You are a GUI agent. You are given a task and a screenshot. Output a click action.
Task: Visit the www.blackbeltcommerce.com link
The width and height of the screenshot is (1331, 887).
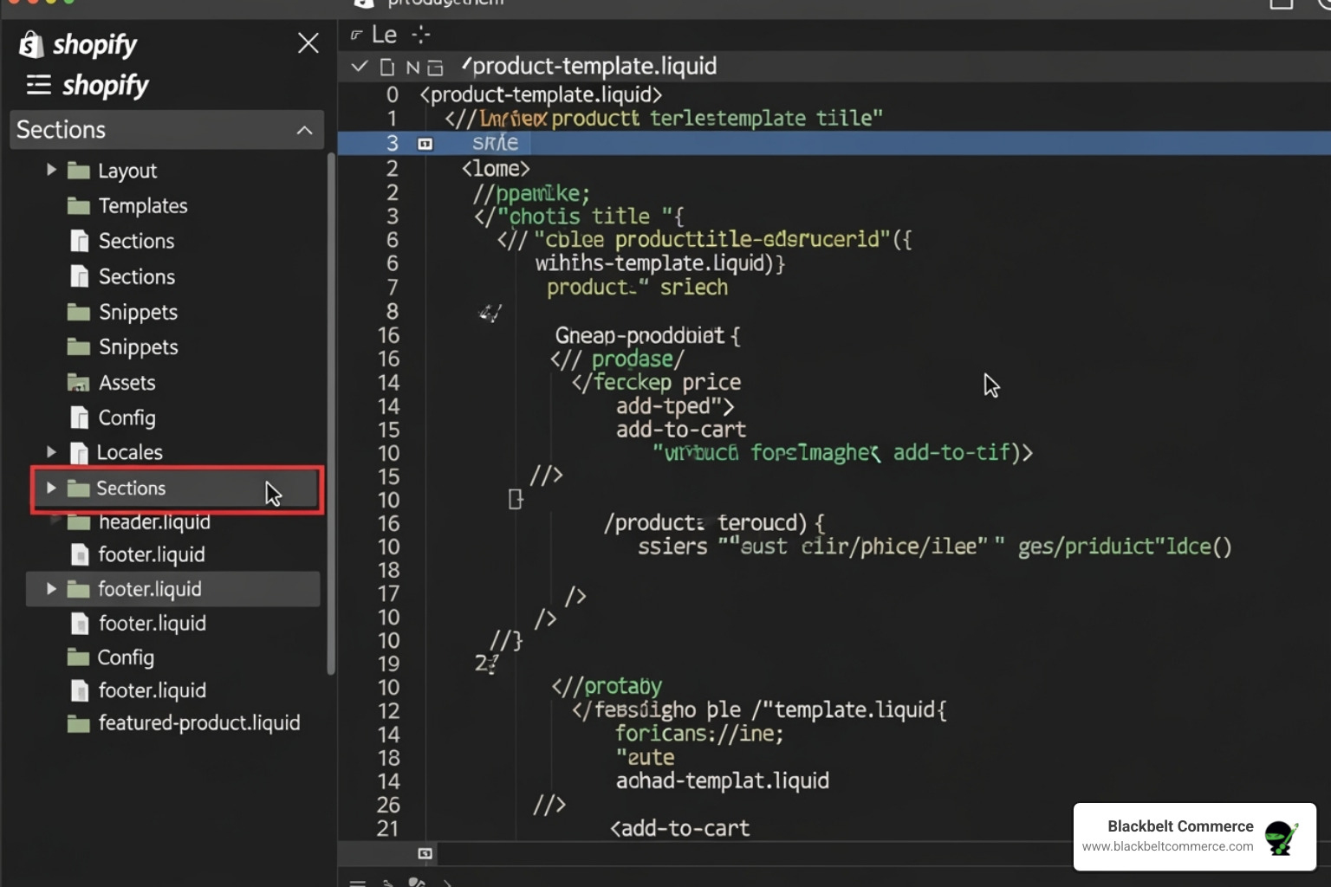pos(1167,846)
